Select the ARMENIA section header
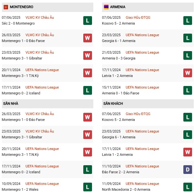The width and height of the screenshot is (194, 193). [117, 7]
